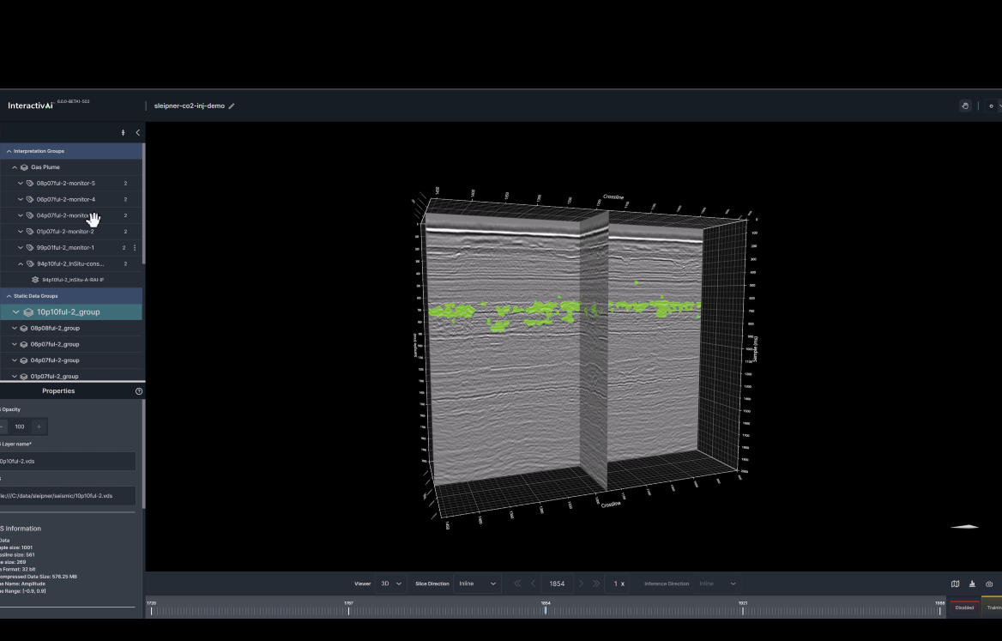
Task: Click the Layer name input field
Action: (x=67, y=462)
